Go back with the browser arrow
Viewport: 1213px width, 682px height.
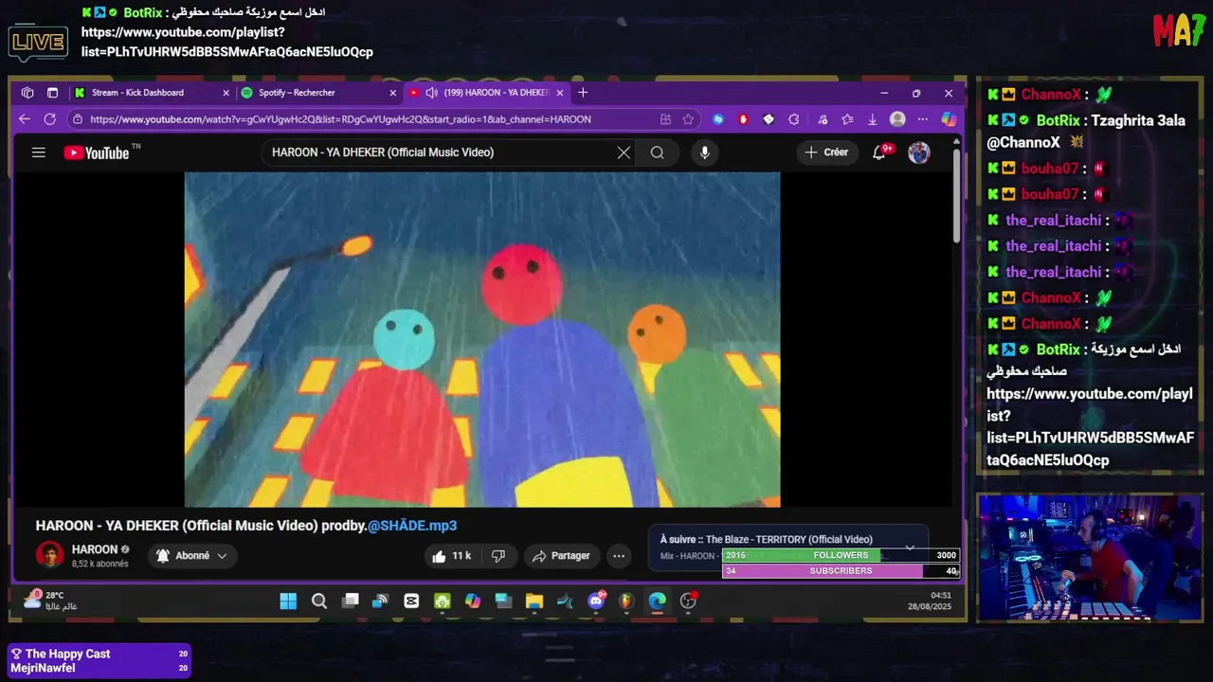[25, 119]
